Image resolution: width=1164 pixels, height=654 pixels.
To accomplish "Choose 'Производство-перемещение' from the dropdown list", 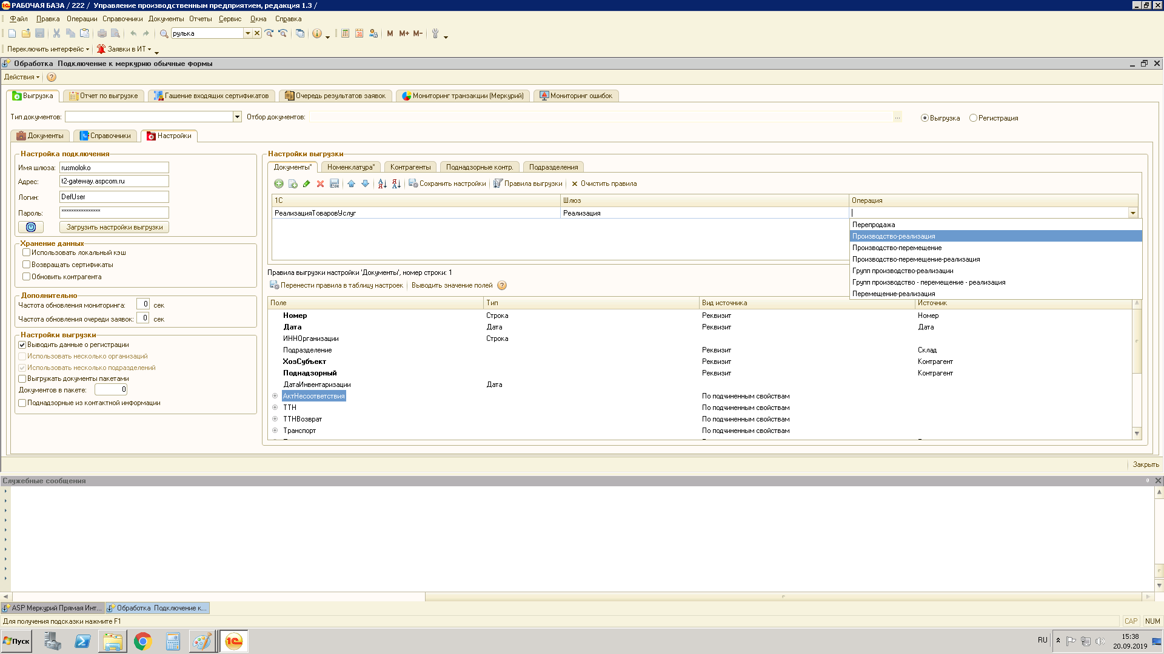I will (897, 248).
